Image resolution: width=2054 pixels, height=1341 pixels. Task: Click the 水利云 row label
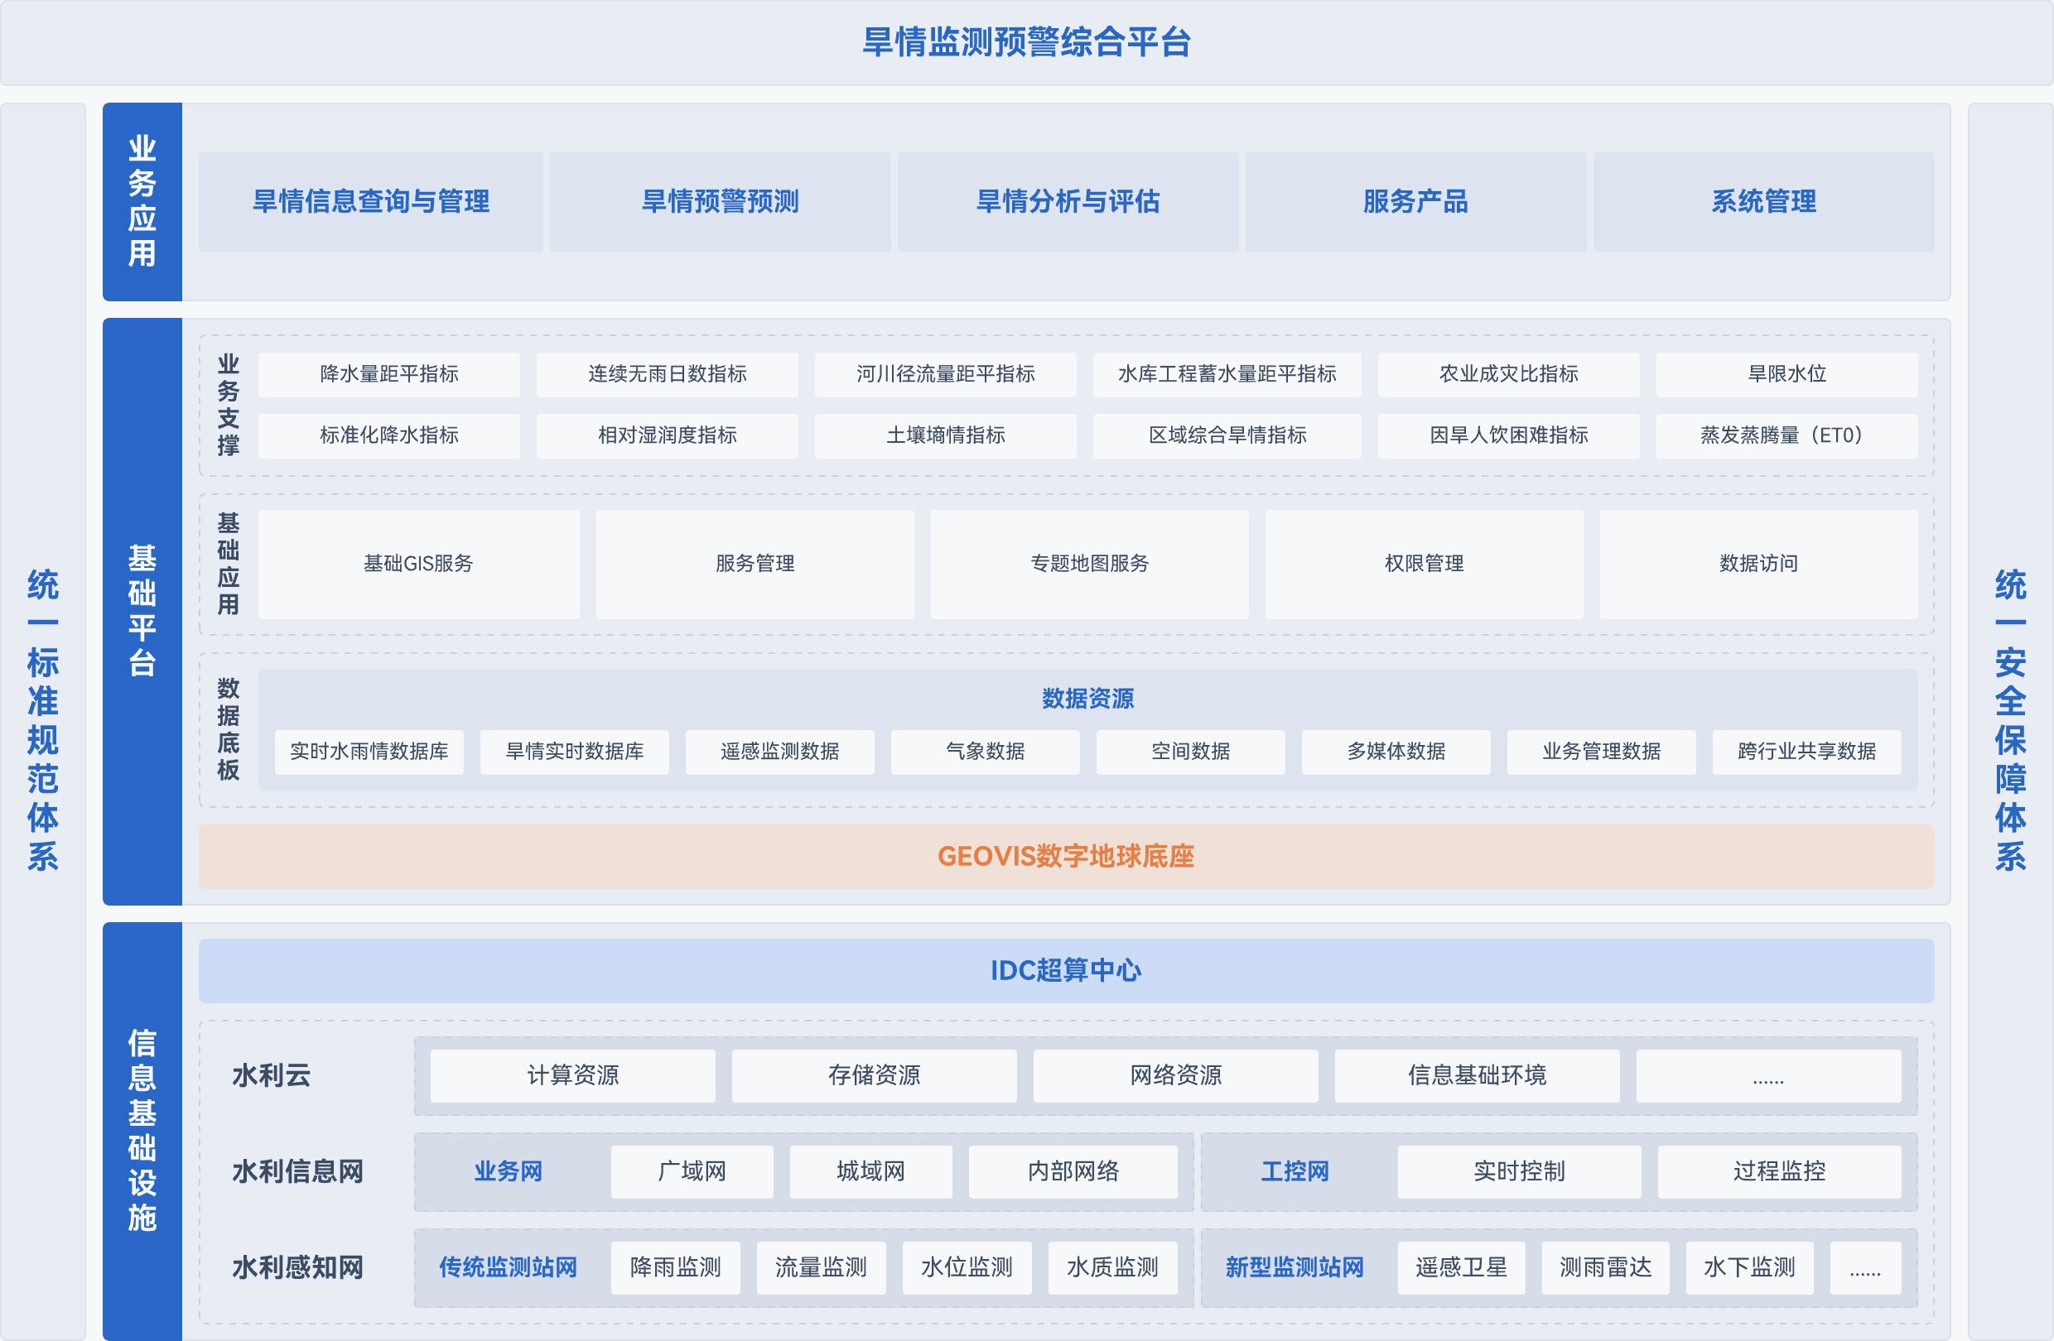tap(271, 1075)
